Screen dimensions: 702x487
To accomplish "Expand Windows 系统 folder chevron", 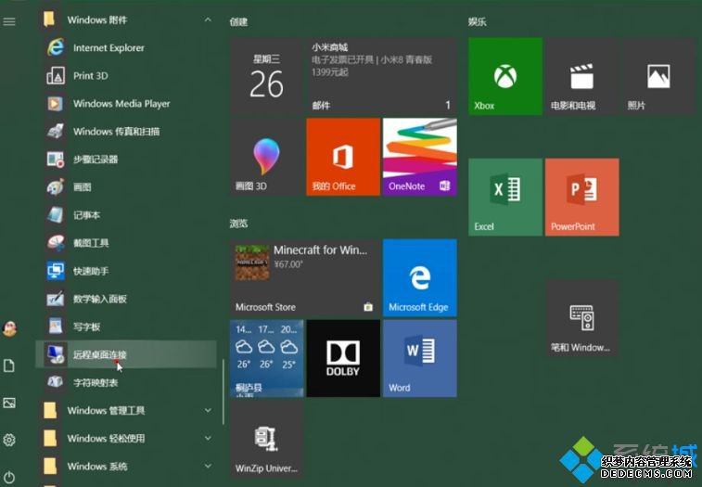I will click(x=208, y=466).
